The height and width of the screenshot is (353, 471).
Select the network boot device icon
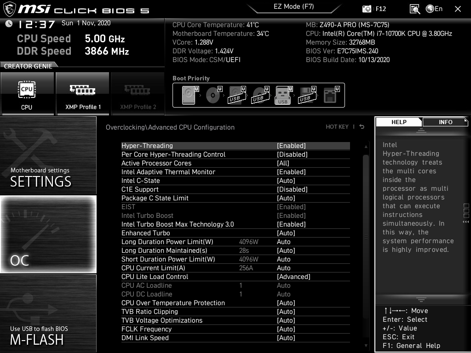coord(331,95)
